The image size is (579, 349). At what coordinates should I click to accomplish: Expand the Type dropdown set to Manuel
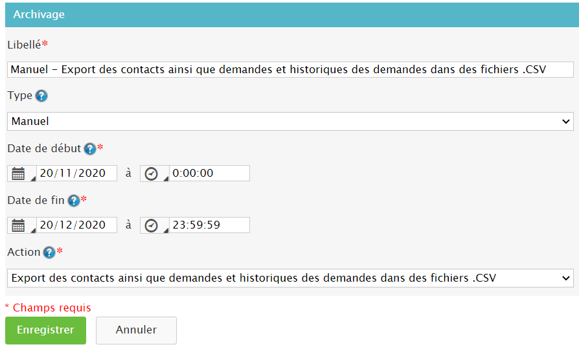pos(290,121)
